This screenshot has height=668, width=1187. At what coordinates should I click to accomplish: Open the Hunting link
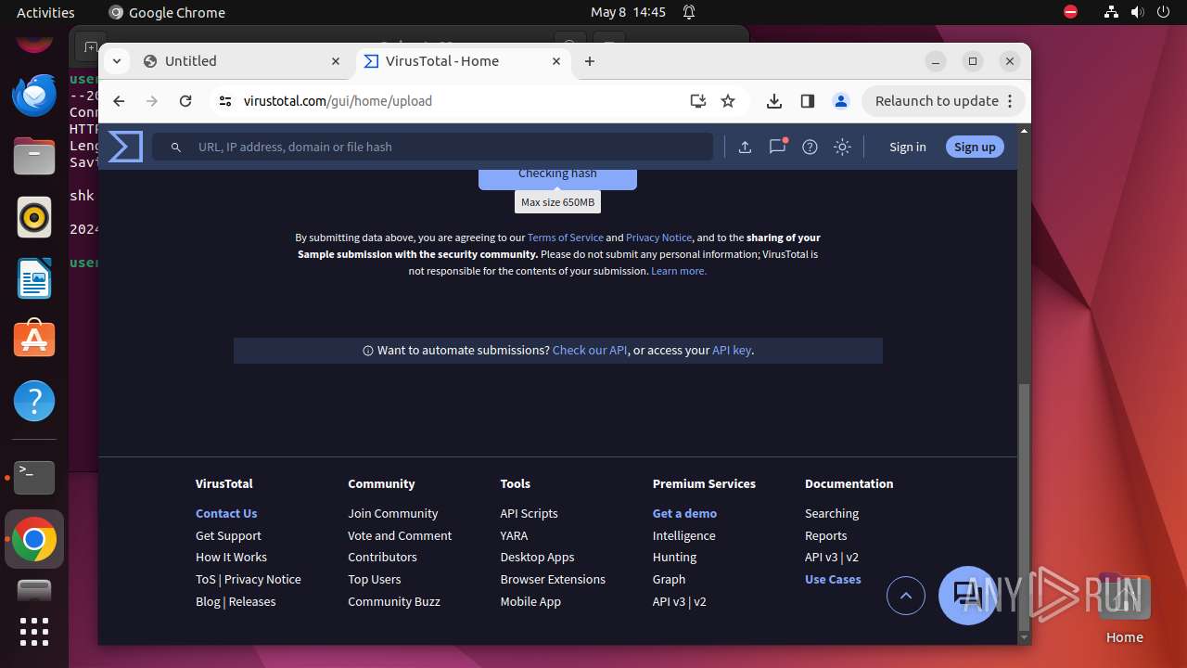click(x=674, y=557)
